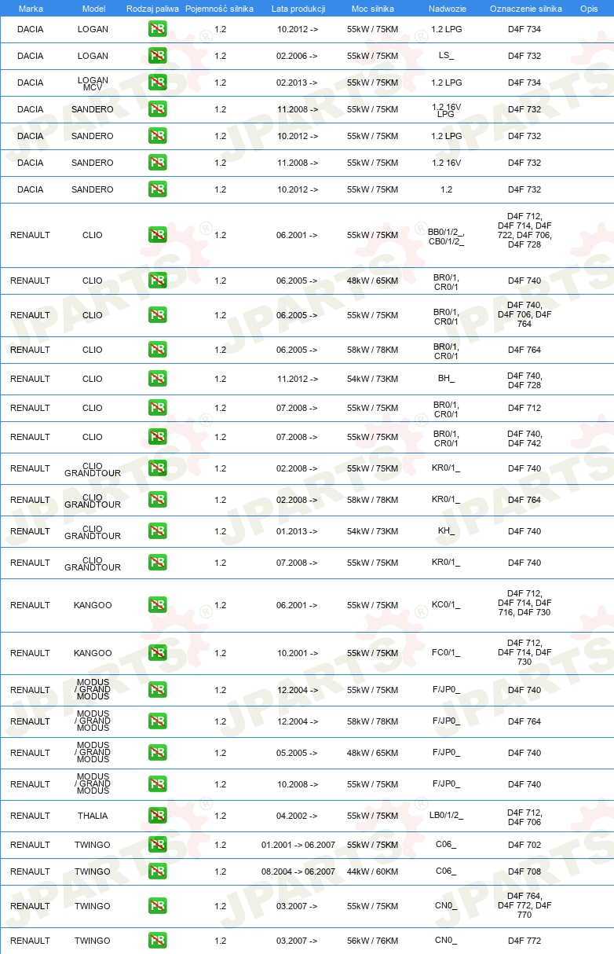Click the production date 11.2012 ->
This screenshot has width=614, height=954.
tap(297, 379)
